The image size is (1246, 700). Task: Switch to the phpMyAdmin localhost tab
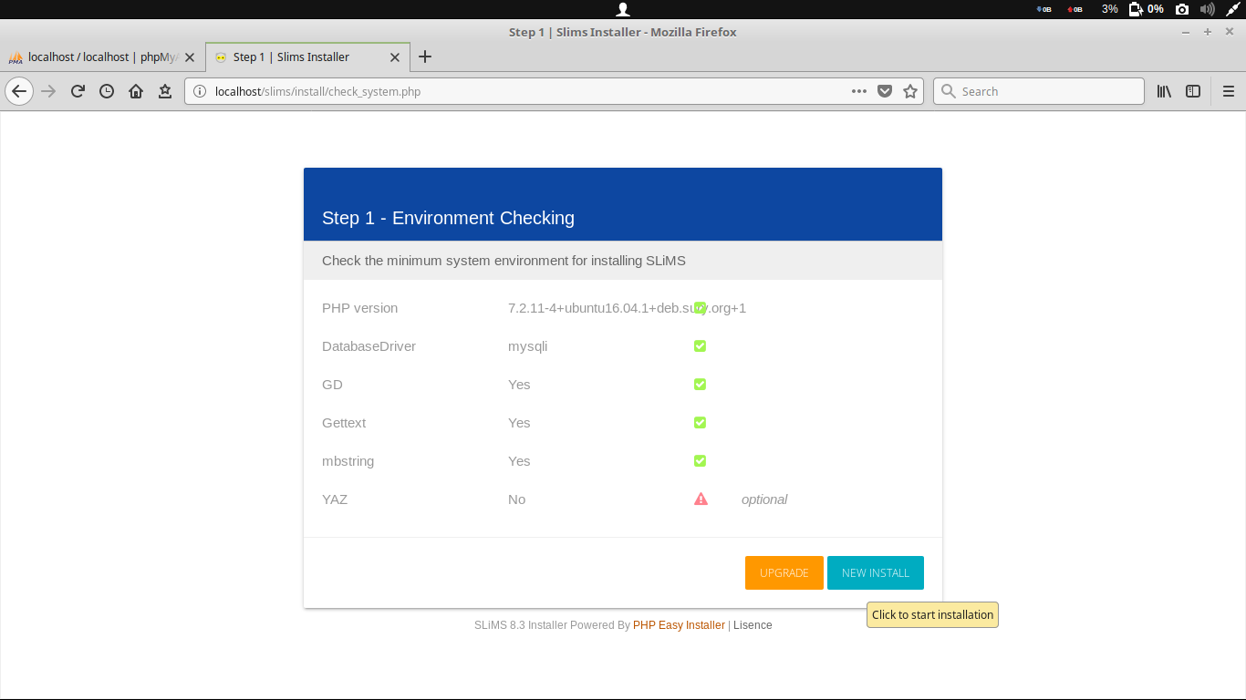(x=102, y=57)
